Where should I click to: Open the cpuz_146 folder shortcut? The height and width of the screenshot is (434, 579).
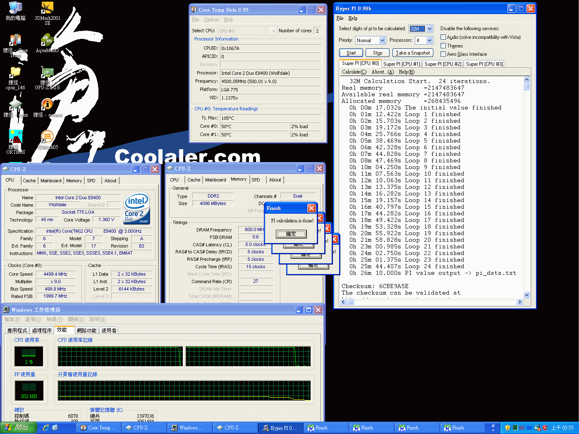[15, 79]
